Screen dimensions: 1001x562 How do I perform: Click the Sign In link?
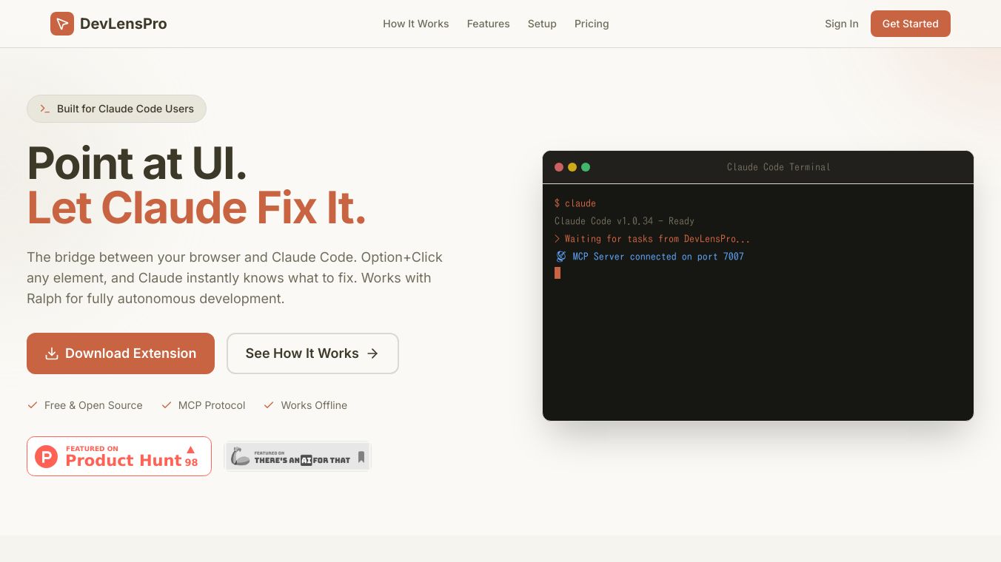pos(842,24)
